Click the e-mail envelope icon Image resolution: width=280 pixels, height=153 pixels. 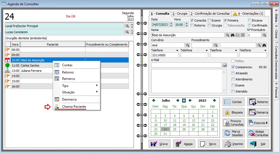(x=225, y=65)
